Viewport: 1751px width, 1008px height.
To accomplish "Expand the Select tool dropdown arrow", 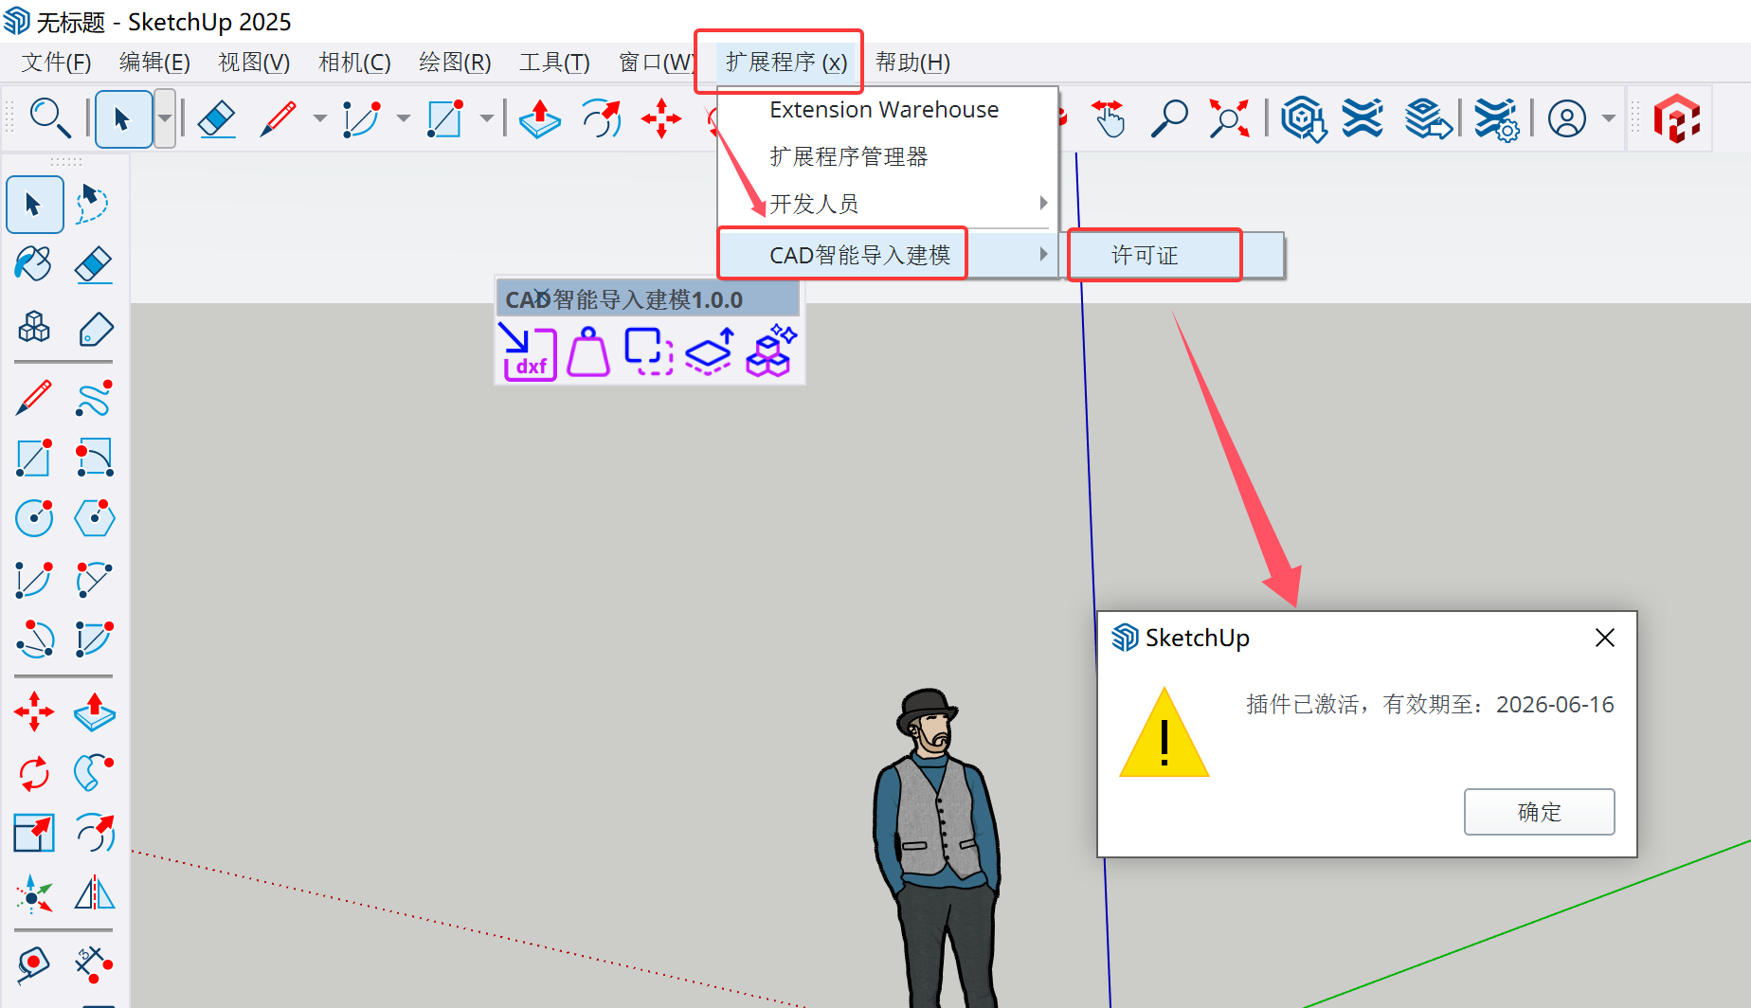I will [x=165, y=119].
